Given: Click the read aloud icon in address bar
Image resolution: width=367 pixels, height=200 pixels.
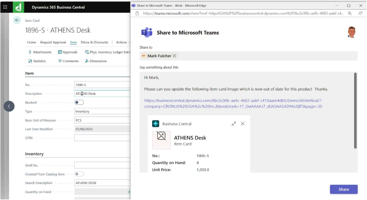Looking at the screenshot, I should (360, 13).
